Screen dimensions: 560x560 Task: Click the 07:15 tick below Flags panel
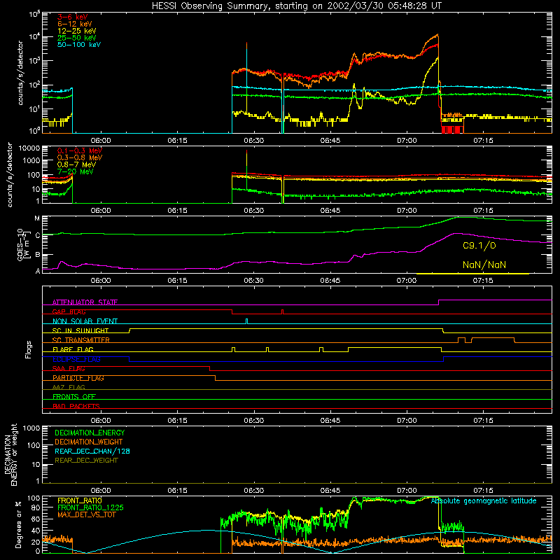point(483,421)
